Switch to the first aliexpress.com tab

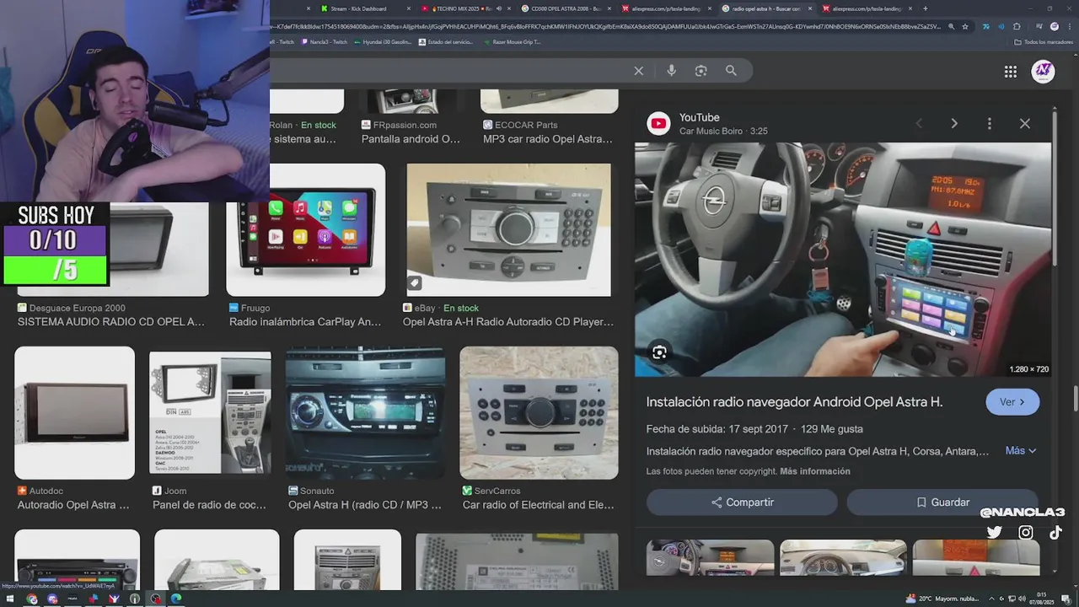tap(665, 8)
